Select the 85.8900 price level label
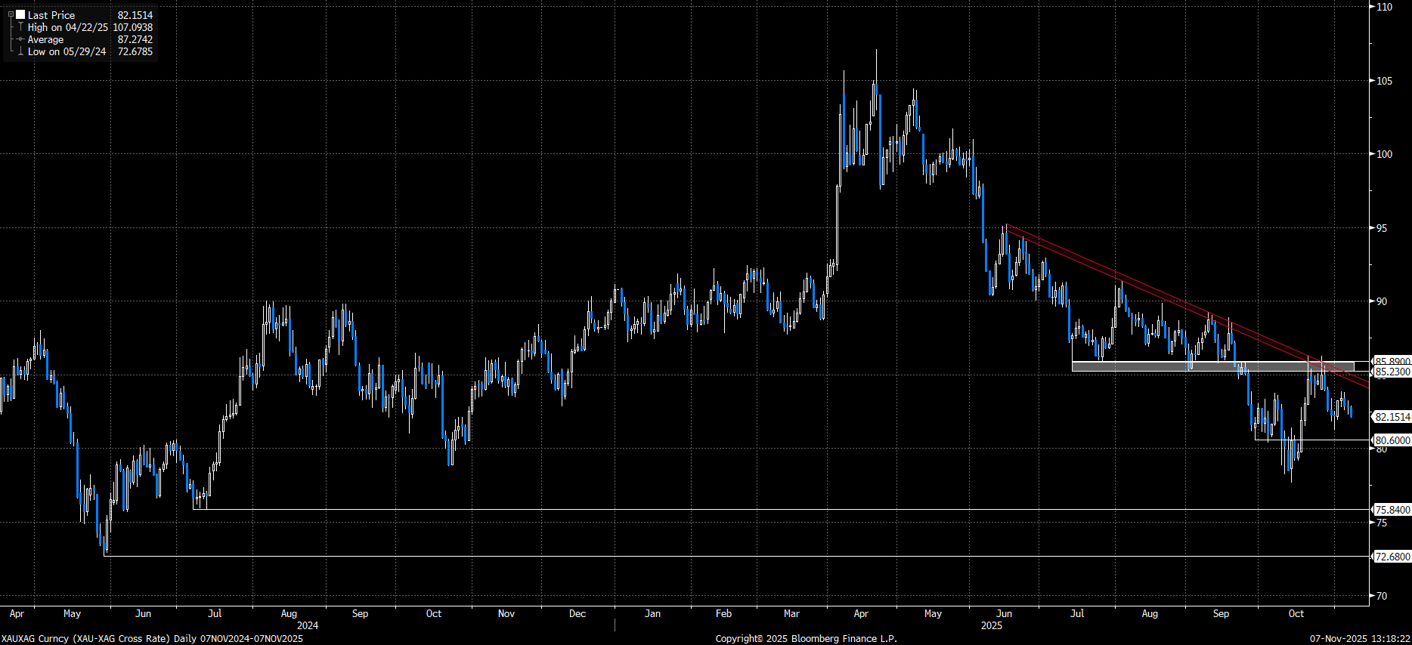This screenshot has height=645, width=1412. click(x=1392, y=362)
